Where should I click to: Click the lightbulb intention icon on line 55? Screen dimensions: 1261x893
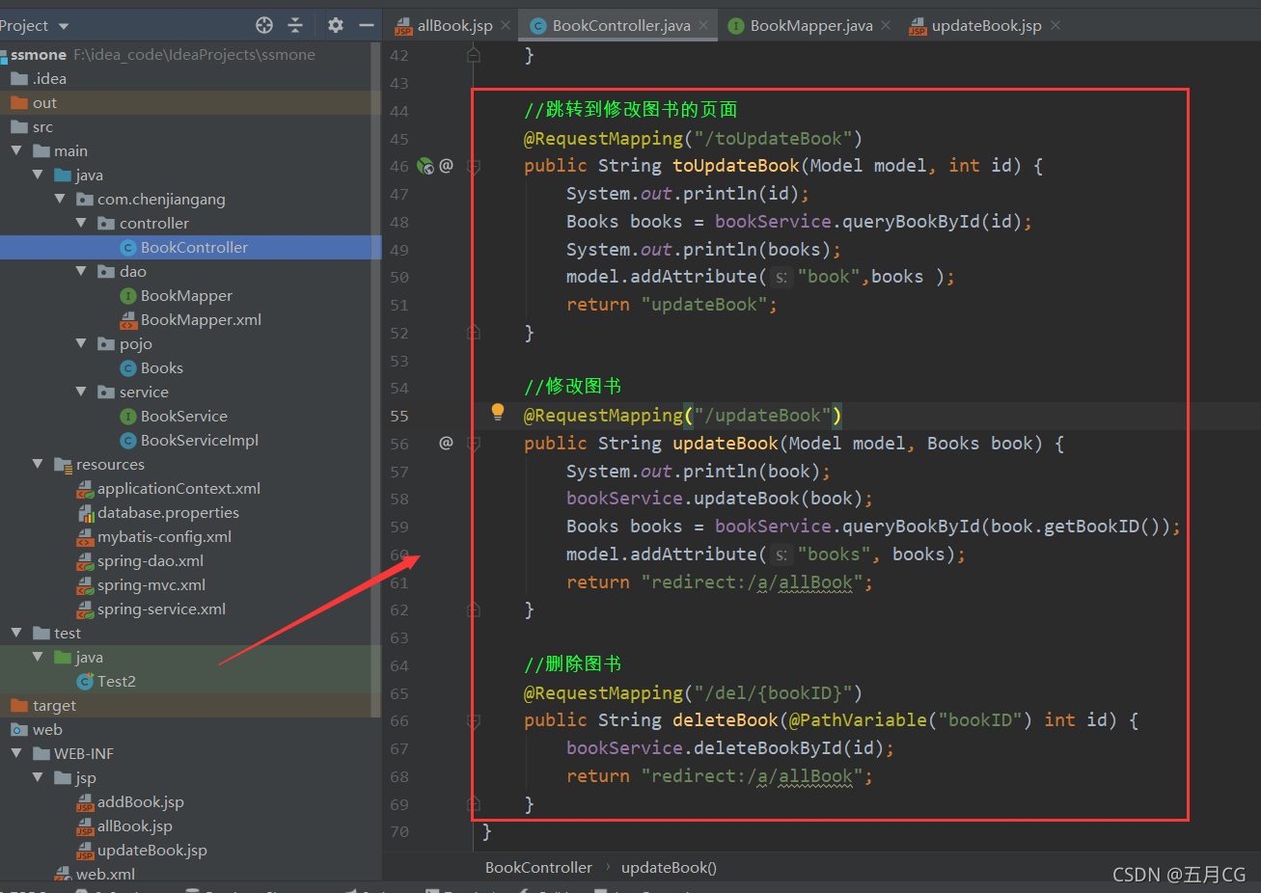click(498, 412)
